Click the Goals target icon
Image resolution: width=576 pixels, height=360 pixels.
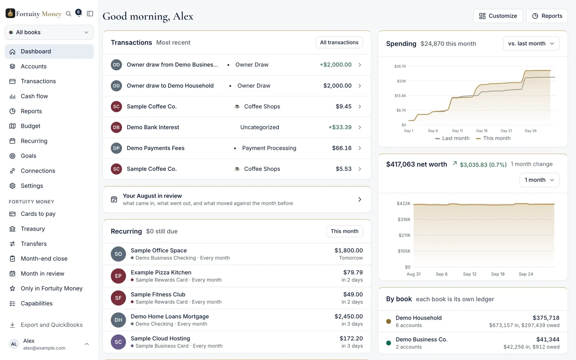[x=13, y=156]
